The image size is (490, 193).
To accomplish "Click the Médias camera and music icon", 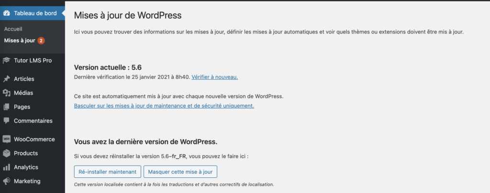I will (7, 93).
